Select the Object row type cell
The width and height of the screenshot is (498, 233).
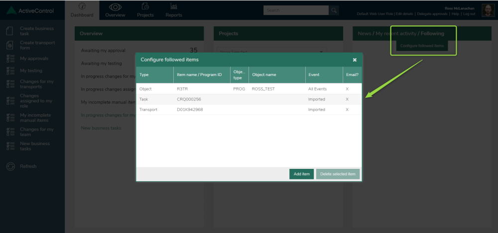click(x=145, y=89)
